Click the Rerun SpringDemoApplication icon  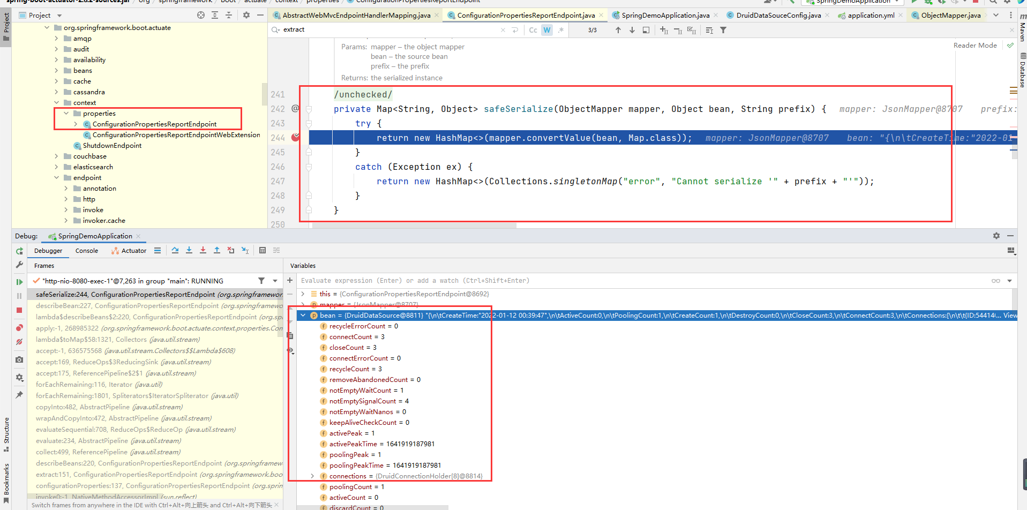click(x=19, y=251)
